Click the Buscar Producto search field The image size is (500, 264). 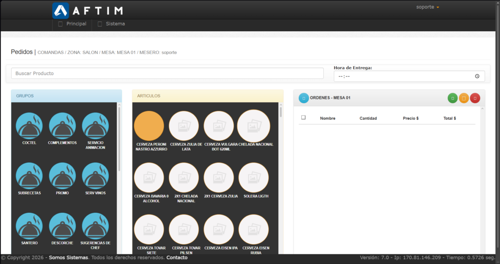(x=167, y=74)
